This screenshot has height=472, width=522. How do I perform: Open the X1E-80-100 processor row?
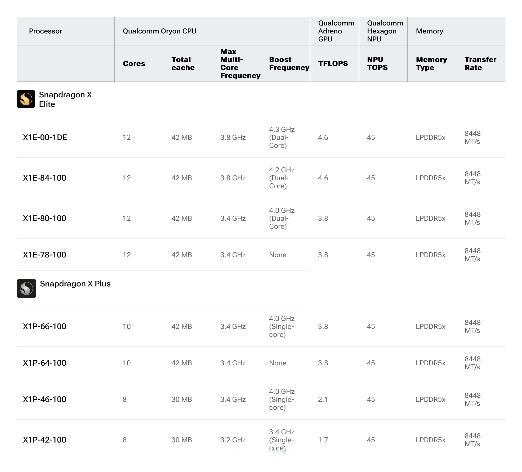tap(44, 218)
